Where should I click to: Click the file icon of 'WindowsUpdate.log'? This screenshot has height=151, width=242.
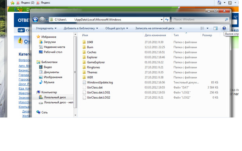tap(84, 83)
